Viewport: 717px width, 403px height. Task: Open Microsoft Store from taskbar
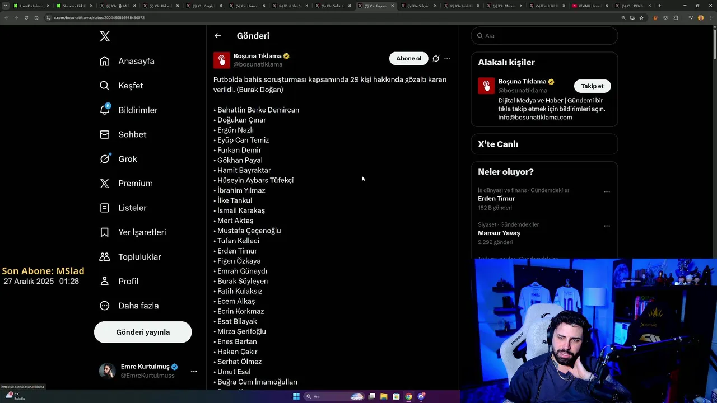396,397
